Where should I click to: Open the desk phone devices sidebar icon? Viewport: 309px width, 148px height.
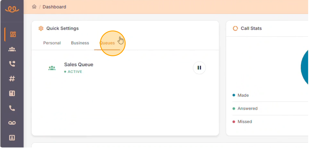[12, 94]
